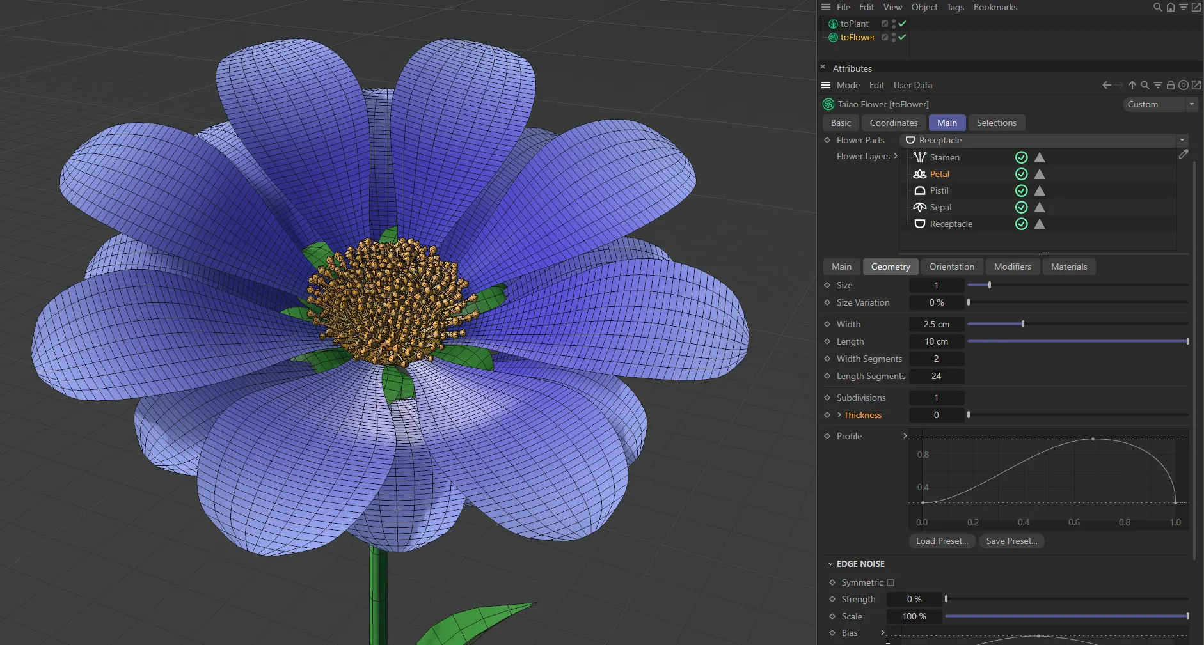
Task: Click the Receptacle icon next to Flower Parts
Action: point(910,140)
